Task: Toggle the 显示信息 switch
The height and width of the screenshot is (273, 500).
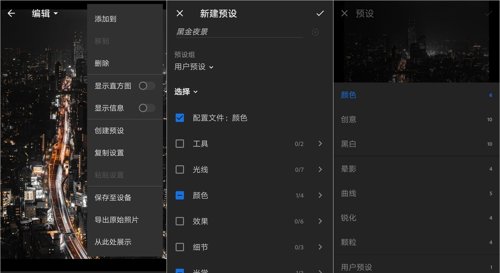Action: (147, 108)
